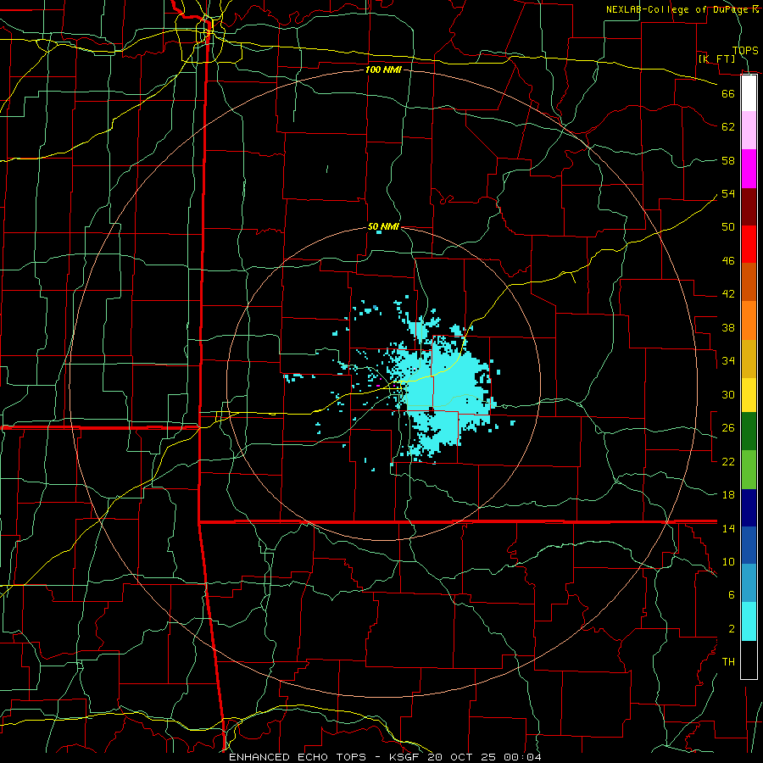Click the KSGF station identifier

pyautogui.click(x=404, y=757)
